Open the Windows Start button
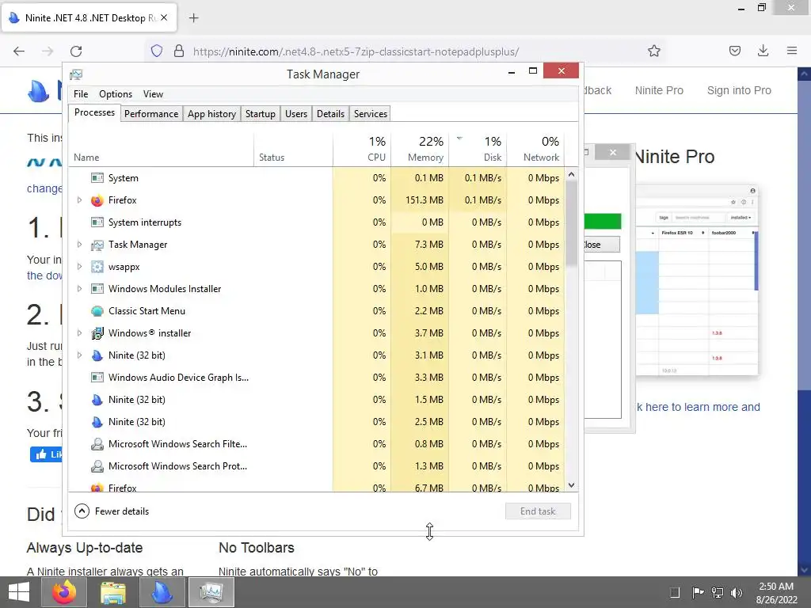This screenshot has width=811, height=608. pyautogui.click(x=19, y=592)
